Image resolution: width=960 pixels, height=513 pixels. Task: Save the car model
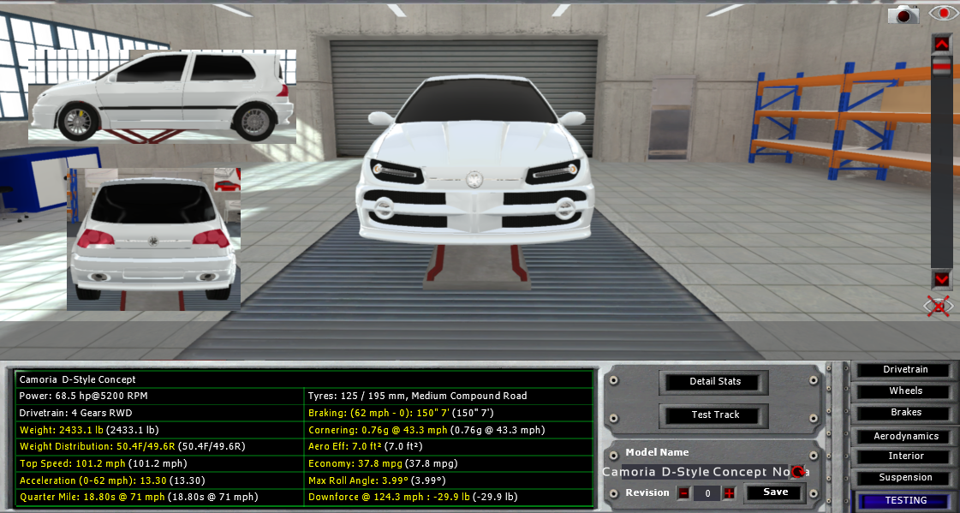(775, 492)
